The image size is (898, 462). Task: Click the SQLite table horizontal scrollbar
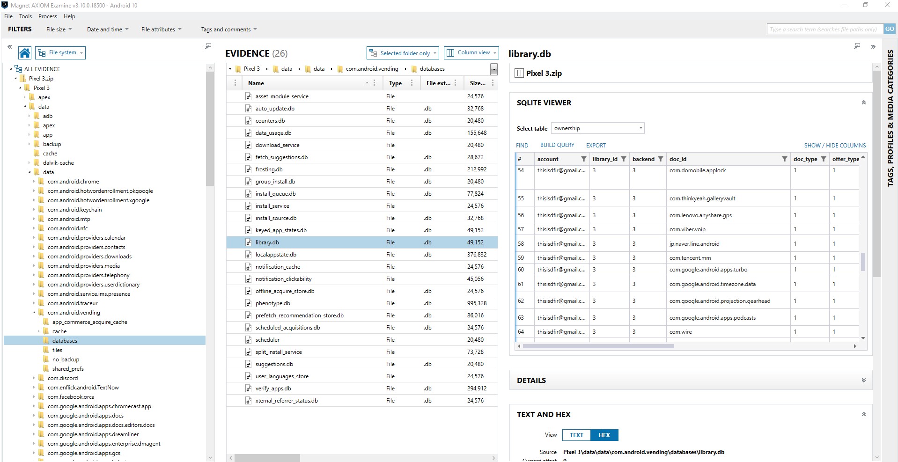tap(598, 346)
